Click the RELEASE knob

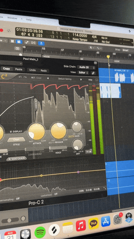[x=59, y=130]
